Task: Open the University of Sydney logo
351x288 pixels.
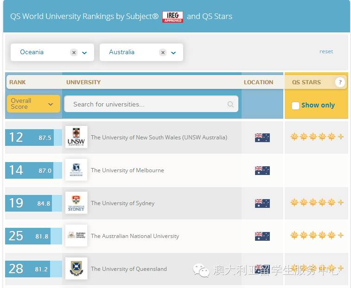Action: click(77, 203)
